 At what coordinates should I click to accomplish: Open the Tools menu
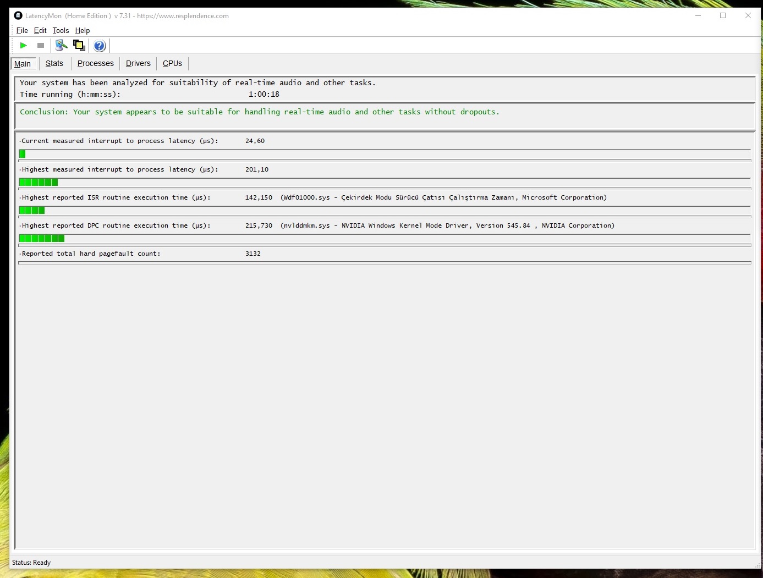click(x=61, y=31)
